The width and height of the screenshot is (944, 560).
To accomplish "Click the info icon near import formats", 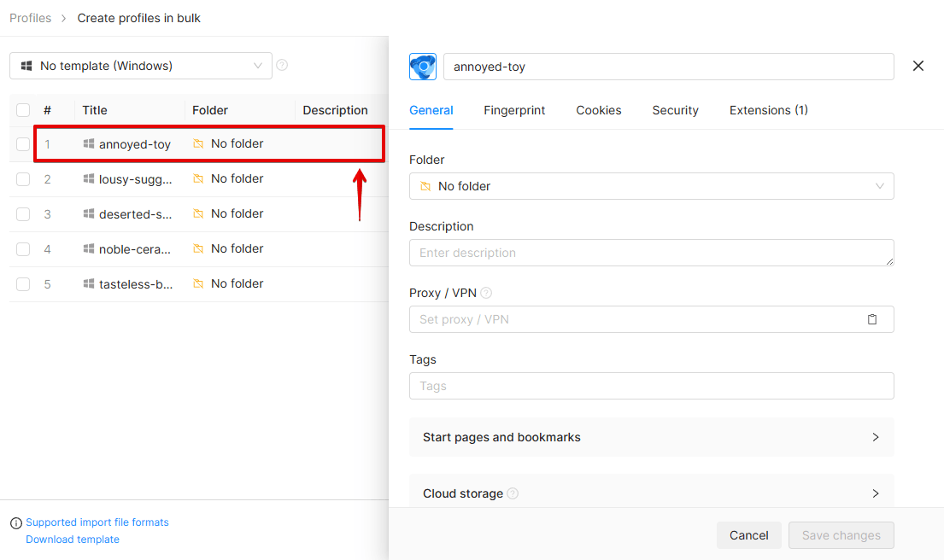I will point(16,523).
